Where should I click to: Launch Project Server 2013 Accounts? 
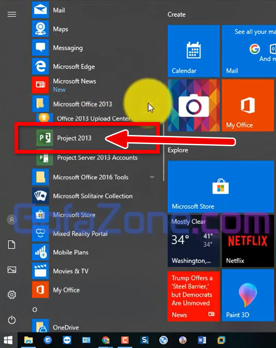pyautogui.click(x=97, y=158)
